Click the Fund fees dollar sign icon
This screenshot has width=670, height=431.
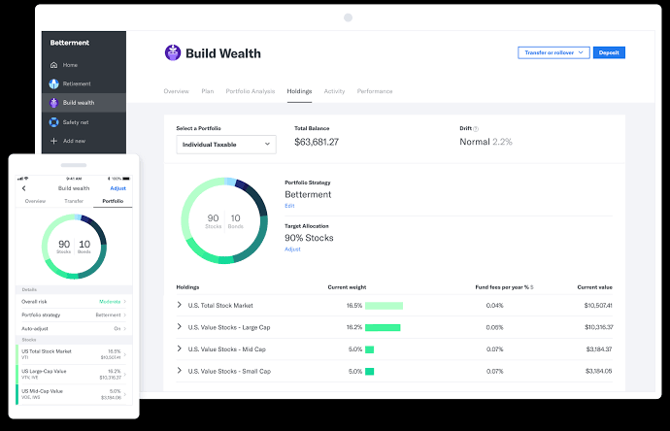click(x=531, y=287)
